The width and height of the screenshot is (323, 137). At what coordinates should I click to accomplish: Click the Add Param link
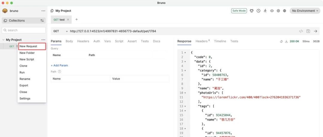pyautogui.click(x=59, y=65)
